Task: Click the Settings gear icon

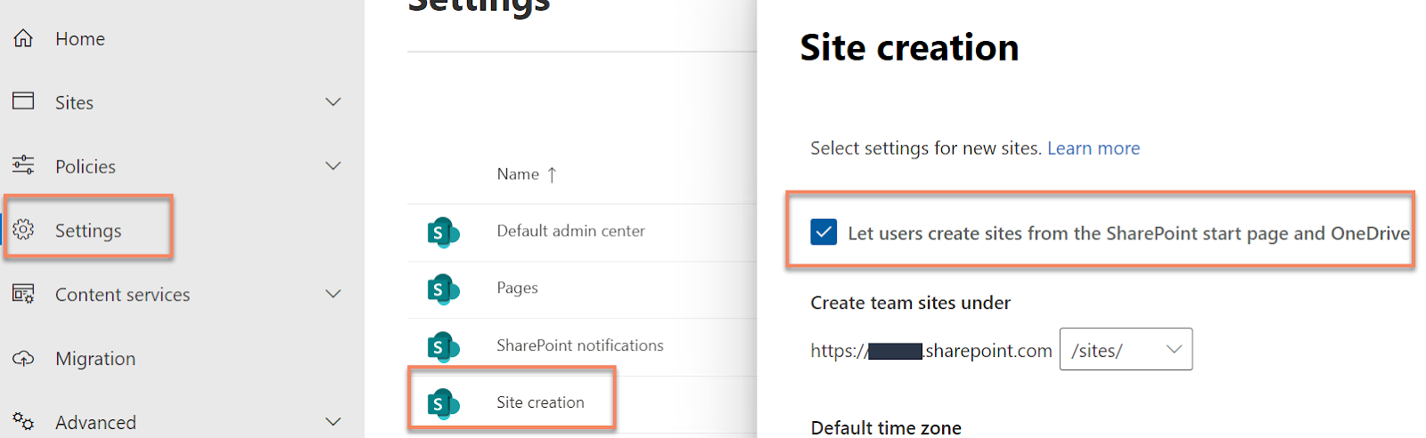Action: 23,230
